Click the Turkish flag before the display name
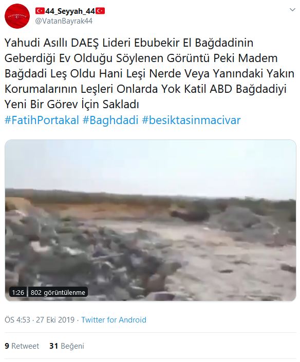The height and width of the screenshot is (362, 300). coord(40,11)
